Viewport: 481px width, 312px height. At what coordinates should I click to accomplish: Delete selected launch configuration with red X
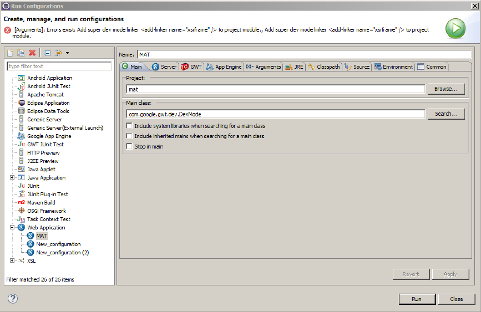click(x=32, y=53)
